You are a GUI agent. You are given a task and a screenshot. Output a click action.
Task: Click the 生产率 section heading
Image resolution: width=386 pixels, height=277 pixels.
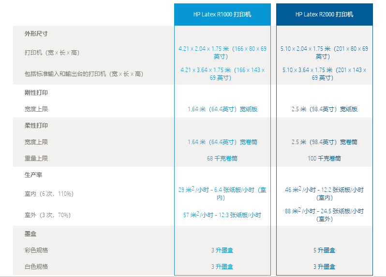[x=33, y=175]
